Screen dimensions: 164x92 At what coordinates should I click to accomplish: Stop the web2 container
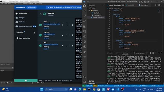pyautogui.click(x=62, y=25)
